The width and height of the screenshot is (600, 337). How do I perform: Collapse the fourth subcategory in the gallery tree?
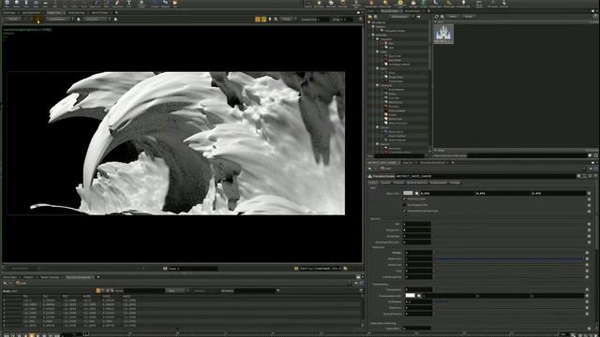pos(378,85)
